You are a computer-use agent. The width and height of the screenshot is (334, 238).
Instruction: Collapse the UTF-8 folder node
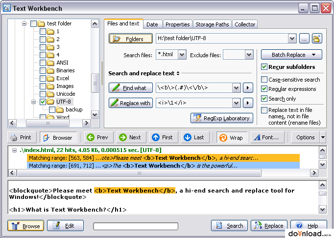33,102
